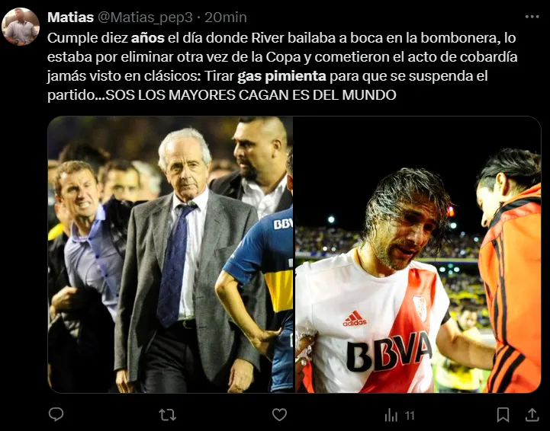
Task: Visit the @Matias_pep3 handle link
Action: tap(145, 18)
